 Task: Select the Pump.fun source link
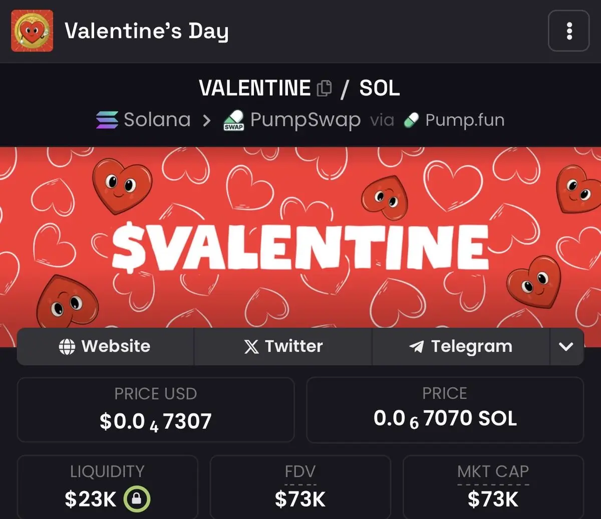465,120
